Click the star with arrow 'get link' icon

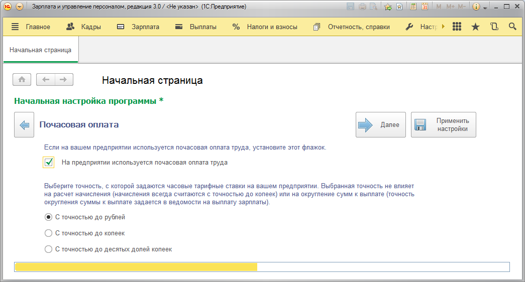[x=388, y=7]
